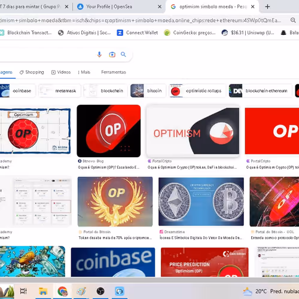
Task: Expand the Mais menu options
Action: [x=84, y=72]
